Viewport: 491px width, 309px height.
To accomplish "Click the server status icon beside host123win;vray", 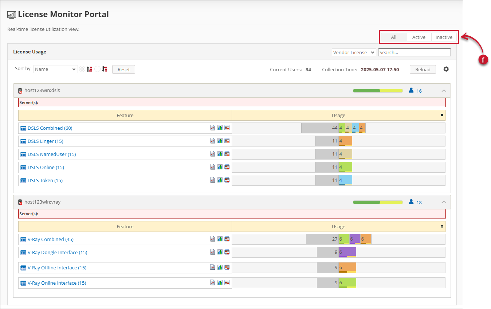I will click(x=20, y=202).
